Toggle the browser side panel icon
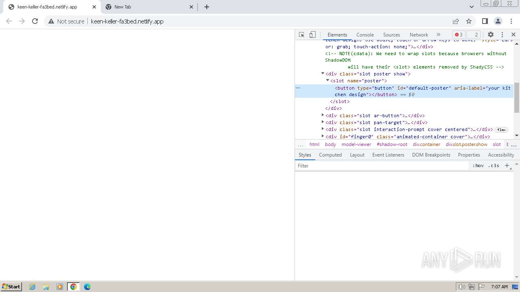Screen dimensions: 520x292 (x=485, y=21)
